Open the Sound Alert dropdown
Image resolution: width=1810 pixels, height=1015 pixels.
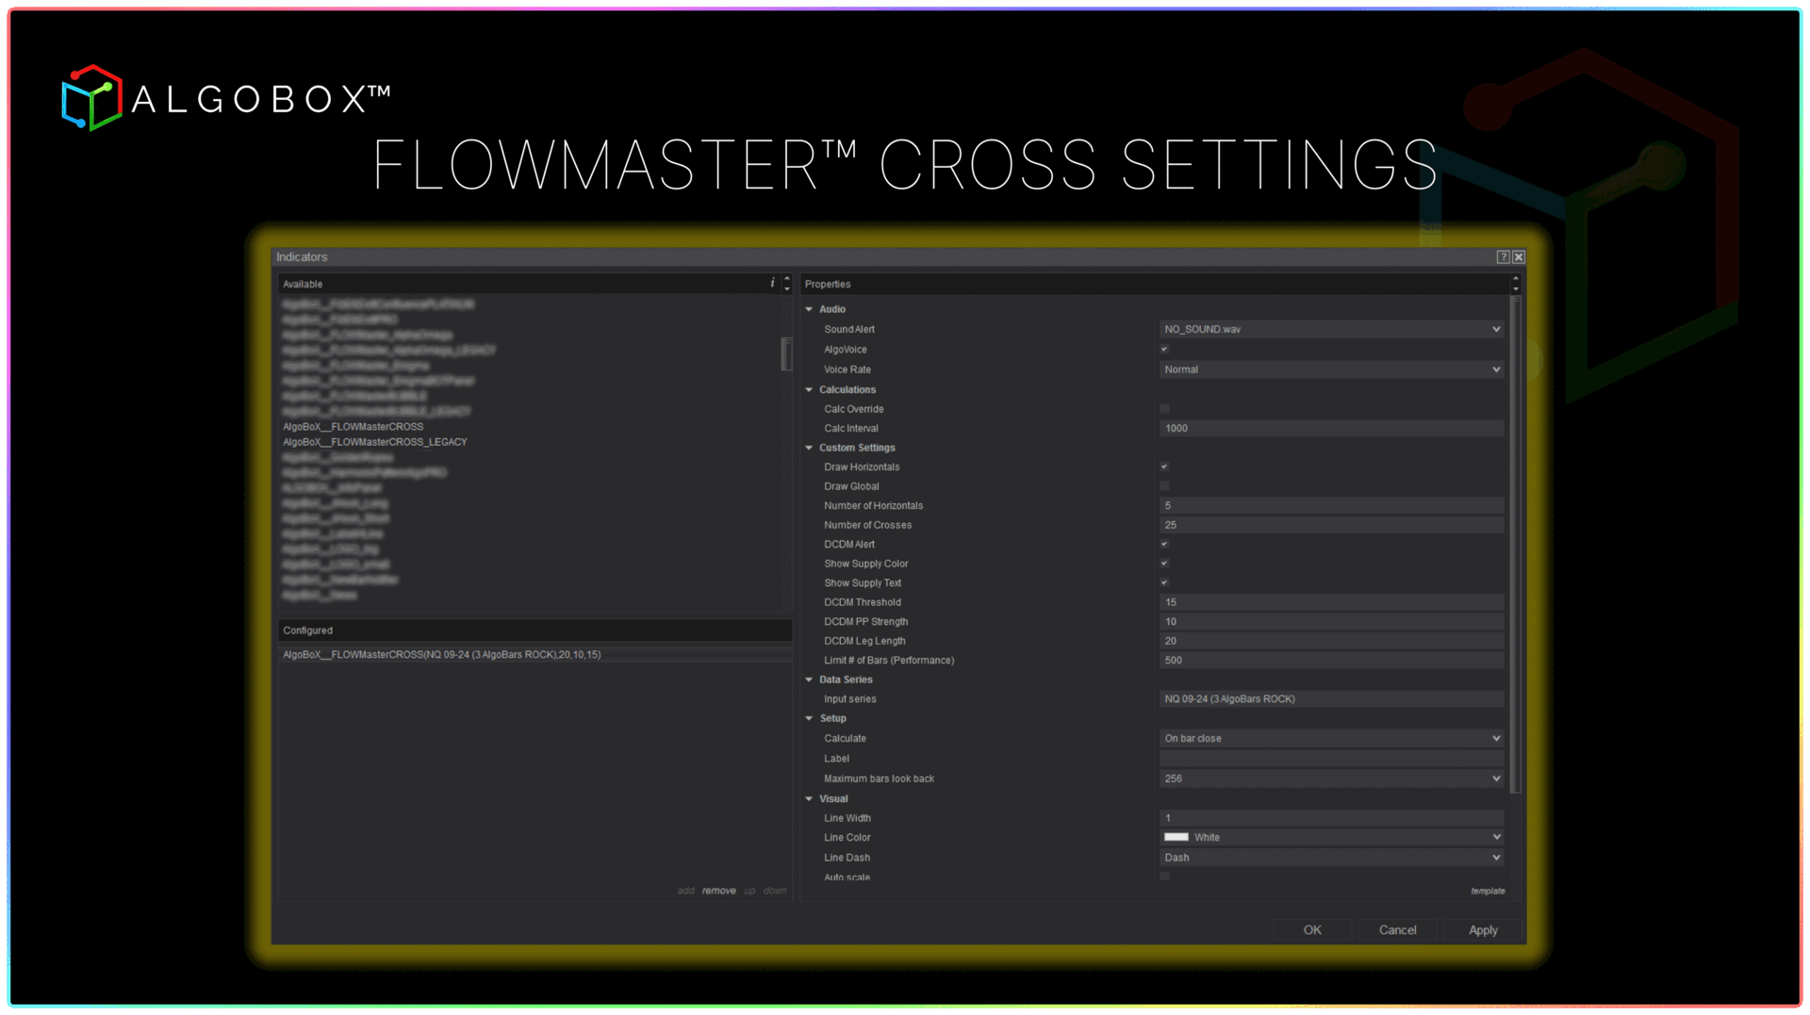[1495, 329]
